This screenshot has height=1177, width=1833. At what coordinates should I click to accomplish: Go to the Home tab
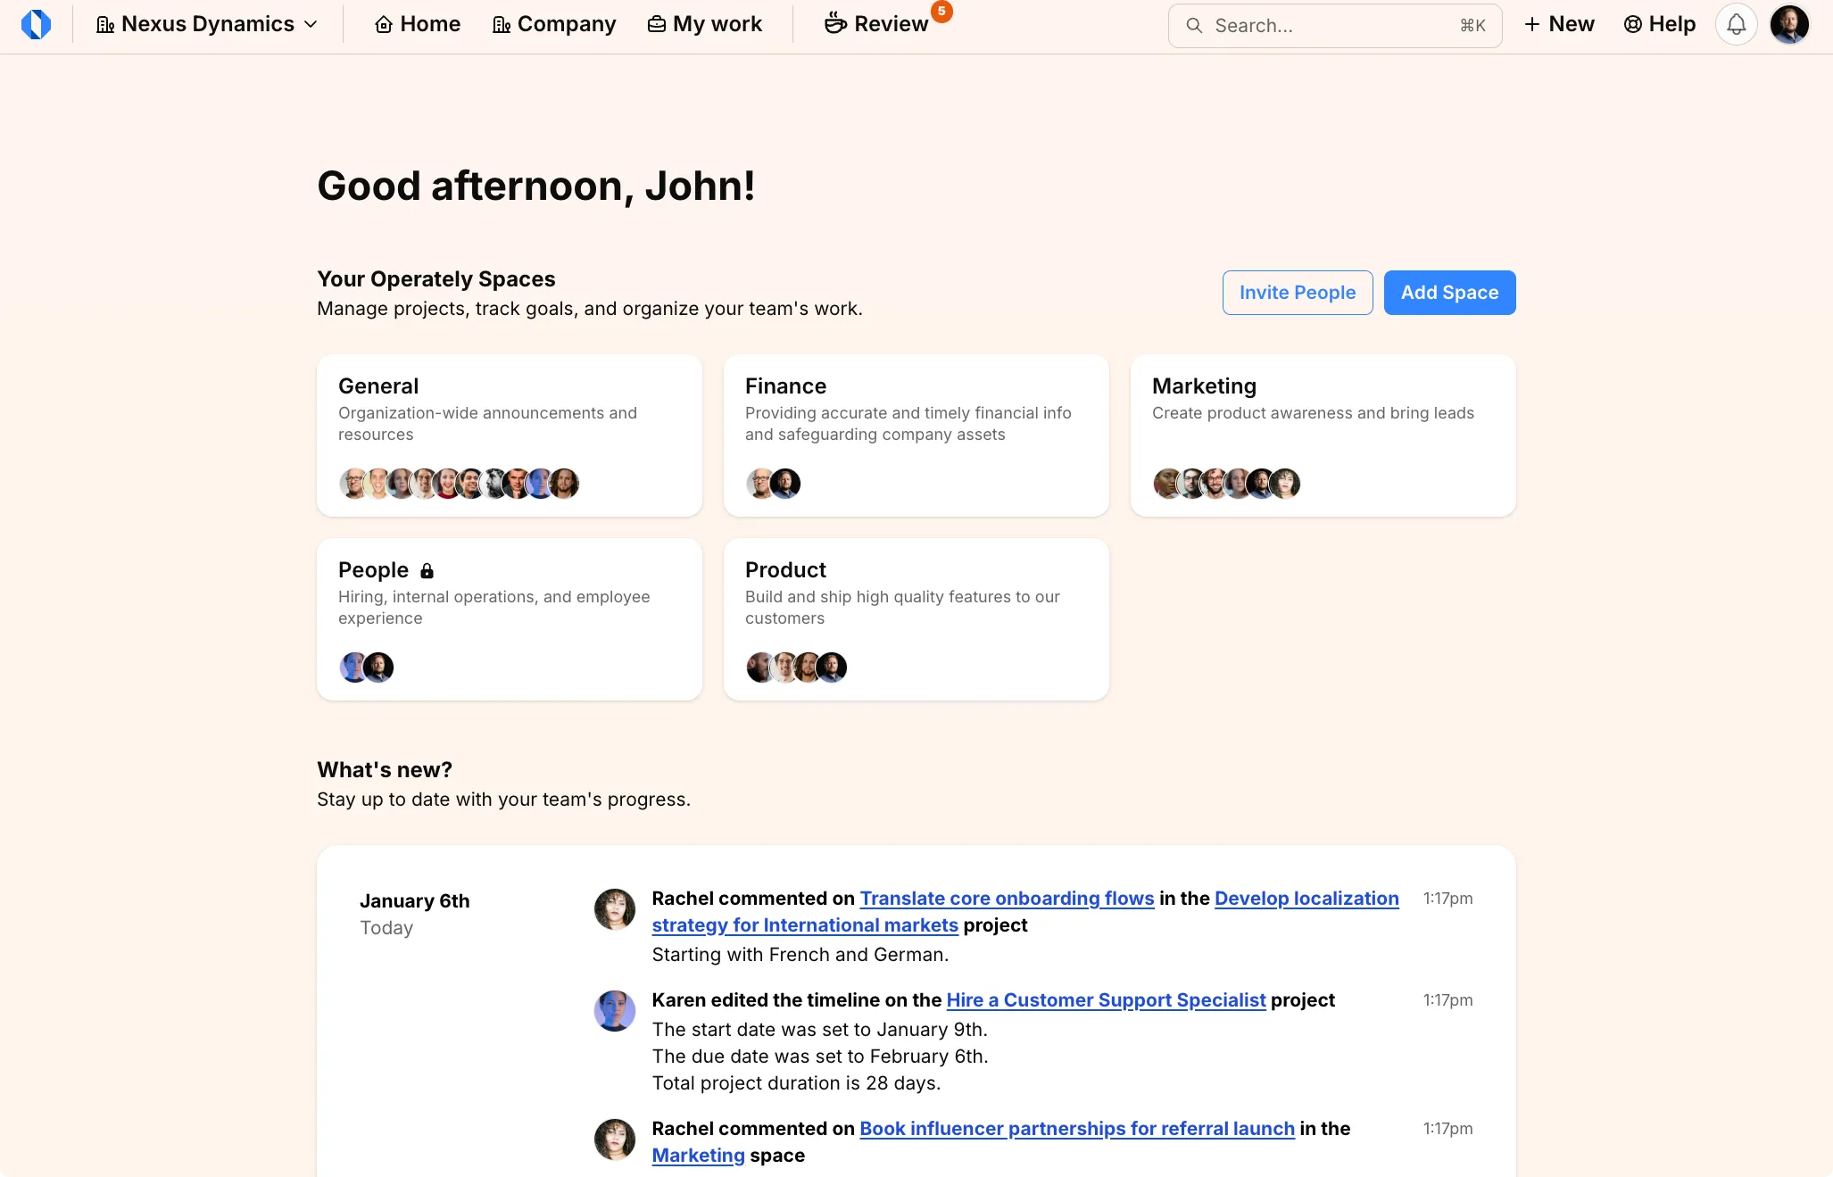tap(417, 24)
